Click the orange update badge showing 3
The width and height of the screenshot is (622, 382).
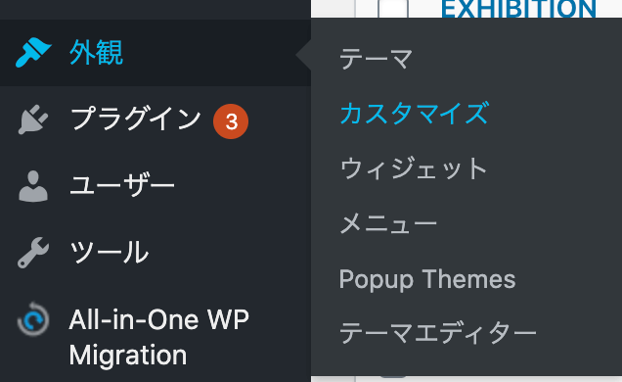[231, 121]
